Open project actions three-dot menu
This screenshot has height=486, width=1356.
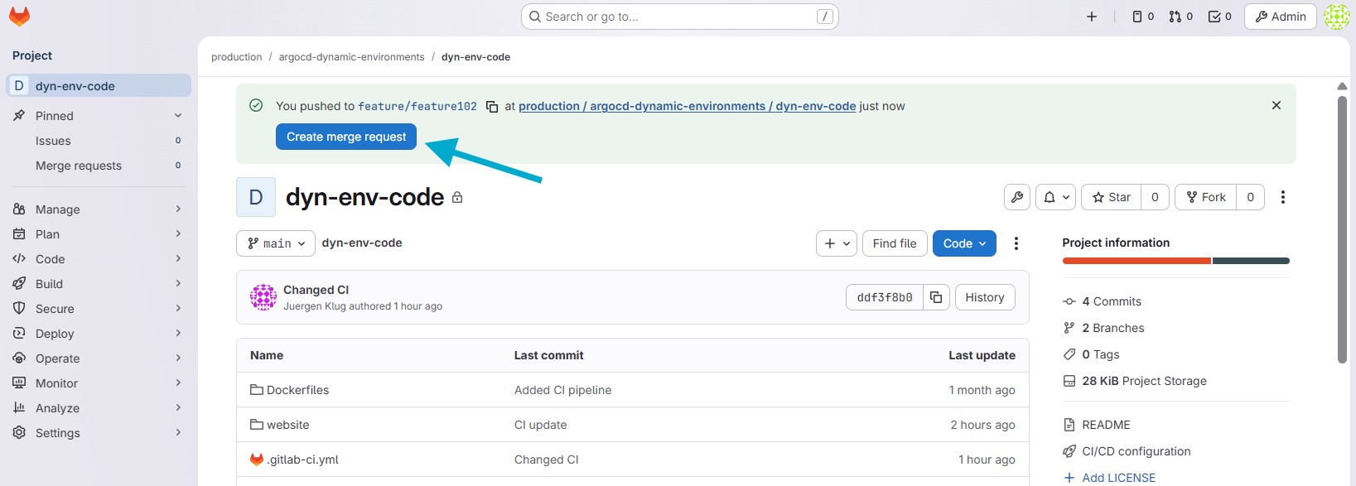click(1282, 197)
